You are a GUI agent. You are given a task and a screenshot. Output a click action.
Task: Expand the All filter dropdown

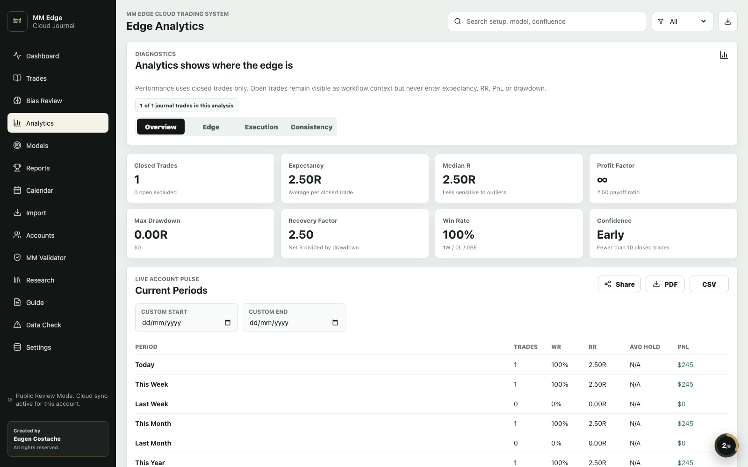pos(683,21)
